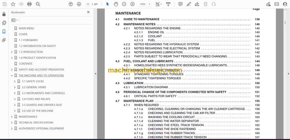Image resolution: width=290 pixels, height=140 pixels.
Task: Open the 100% zoom level dropdown
Action: pyautogui.click(x=145, y=4)
